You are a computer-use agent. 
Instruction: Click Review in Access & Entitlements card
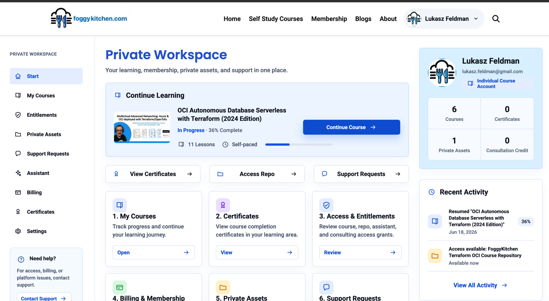coord(360,253)
